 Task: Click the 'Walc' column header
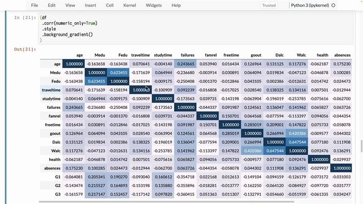pyautogui.click(x=301, y=55)
